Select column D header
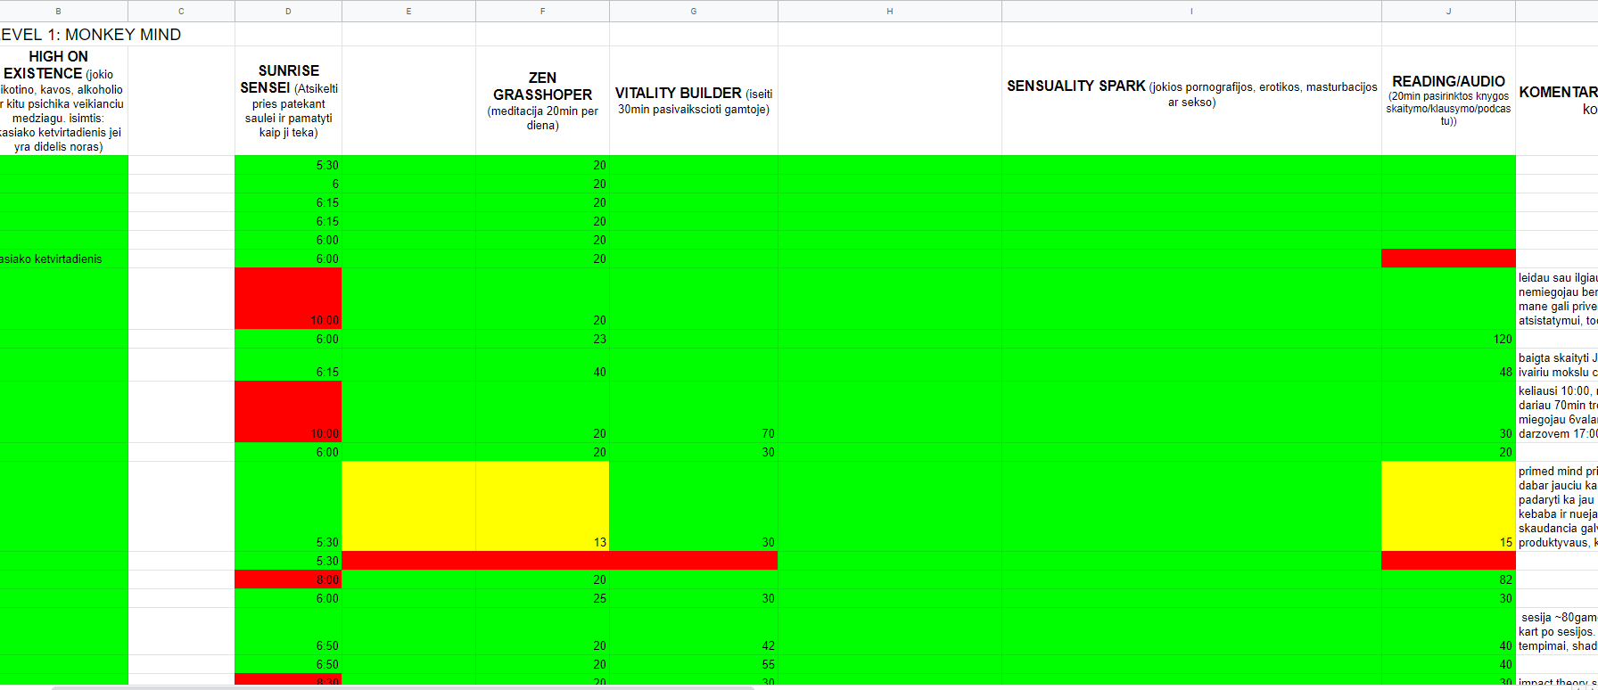This screenshot has width=1598, height=690. [288, 11]
